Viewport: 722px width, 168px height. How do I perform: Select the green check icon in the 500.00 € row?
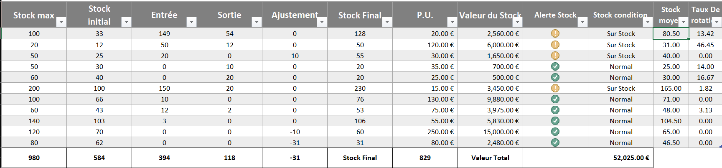555,77
